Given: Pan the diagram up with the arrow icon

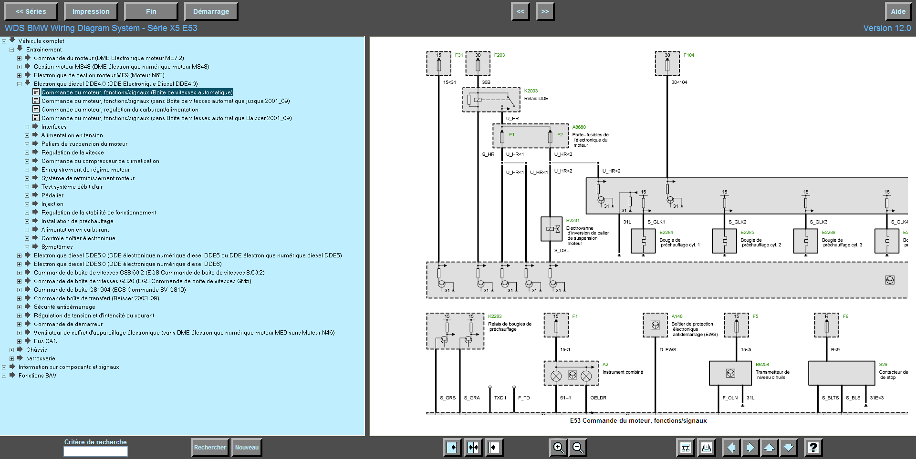Looking at the screenshot, I should click(769, 448).
